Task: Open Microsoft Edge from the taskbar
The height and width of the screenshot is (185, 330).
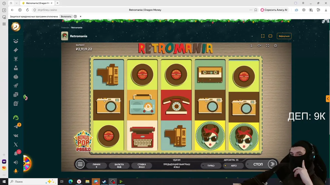Action: tap(70, 182)
